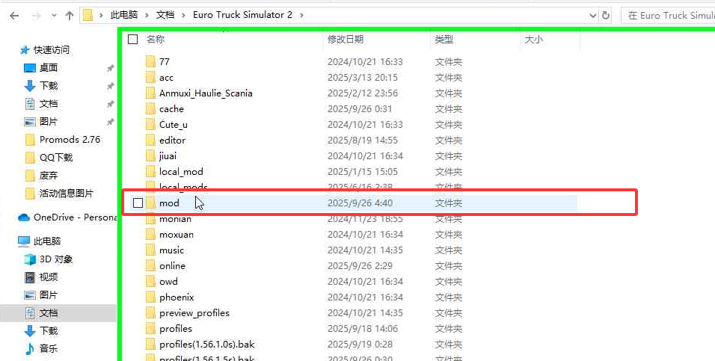Select the mod folder icon

[x=150, y=203]
